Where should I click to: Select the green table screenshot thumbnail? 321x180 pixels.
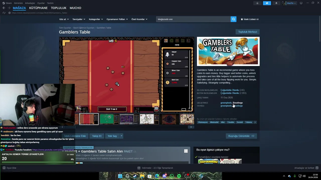pos(109,119)
